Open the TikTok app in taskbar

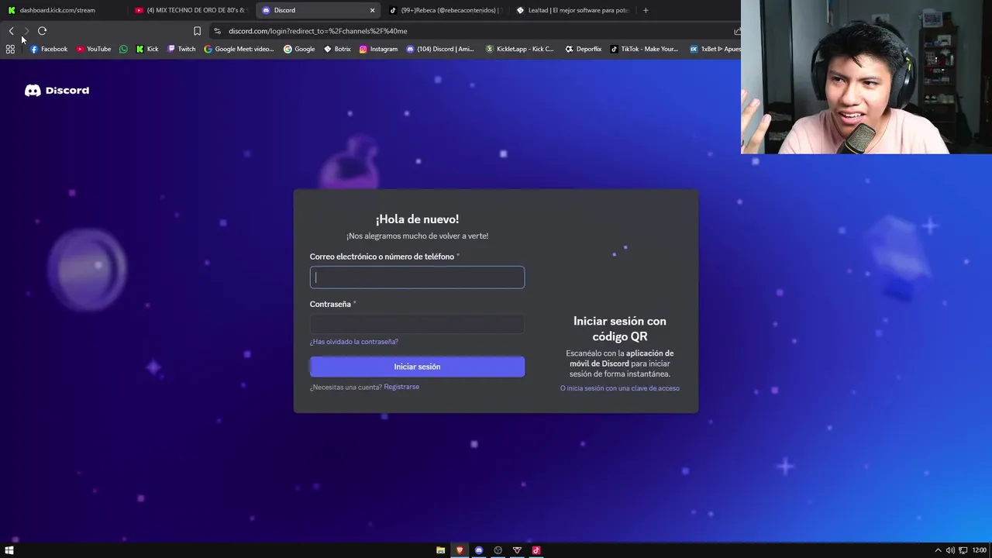(x=536, y=550)
